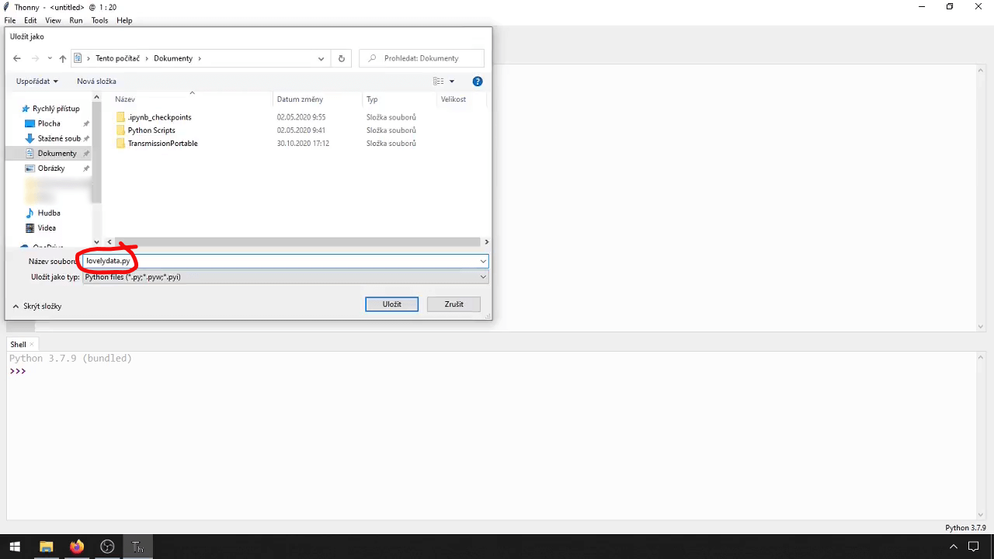Open the Help menu in Thonny
This screenshot has width=994, height=559.
pyautogui.click(x=124, y=20)
